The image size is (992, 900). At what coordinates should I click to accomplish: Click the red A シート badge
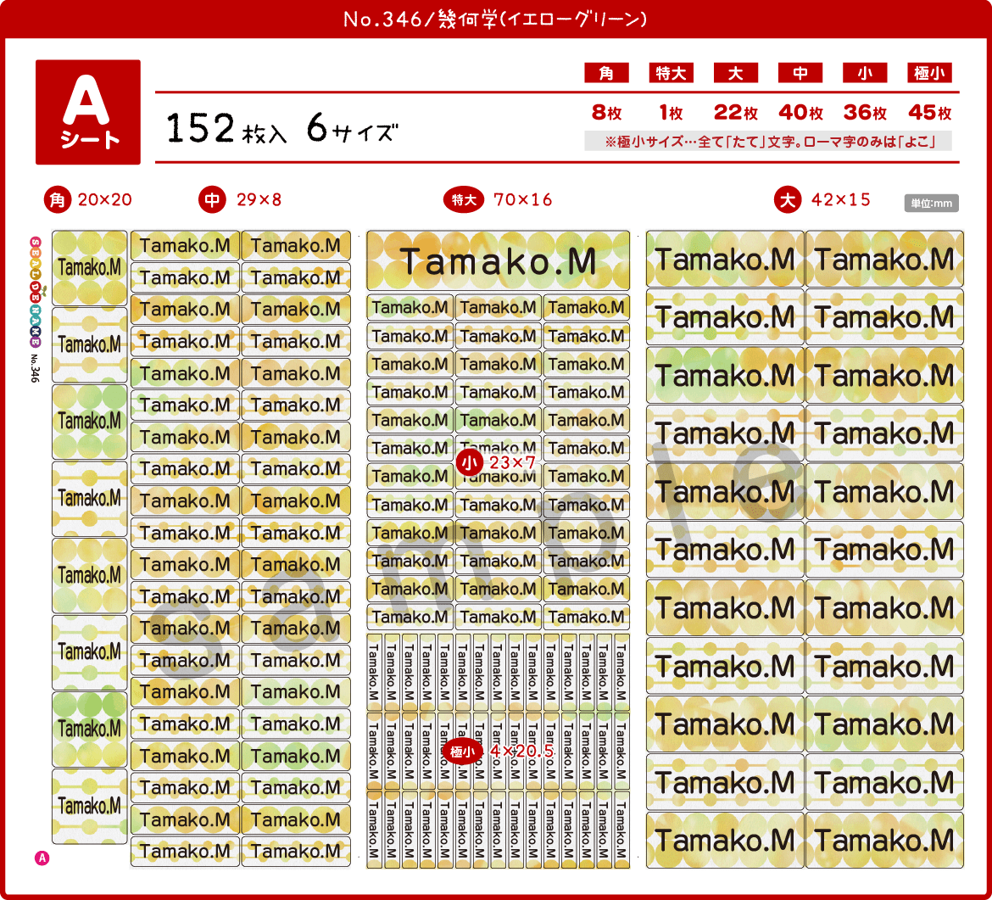click(x=88, y=112)
